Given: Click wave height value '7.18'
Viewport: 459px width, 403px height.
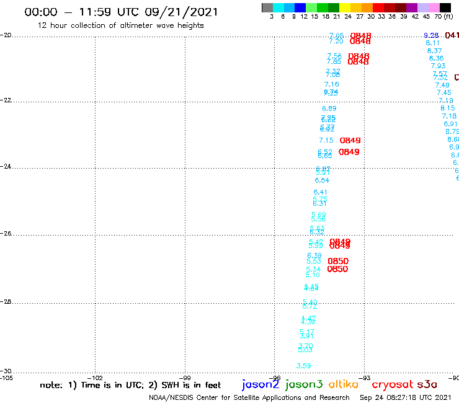Looking at the screenshot, I should (449, 116).
